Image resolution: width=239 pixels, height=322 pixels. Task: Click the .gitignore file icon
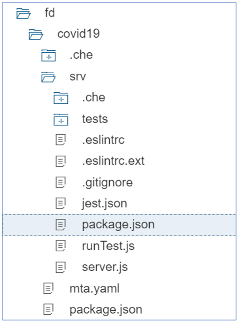click(60, 182)
